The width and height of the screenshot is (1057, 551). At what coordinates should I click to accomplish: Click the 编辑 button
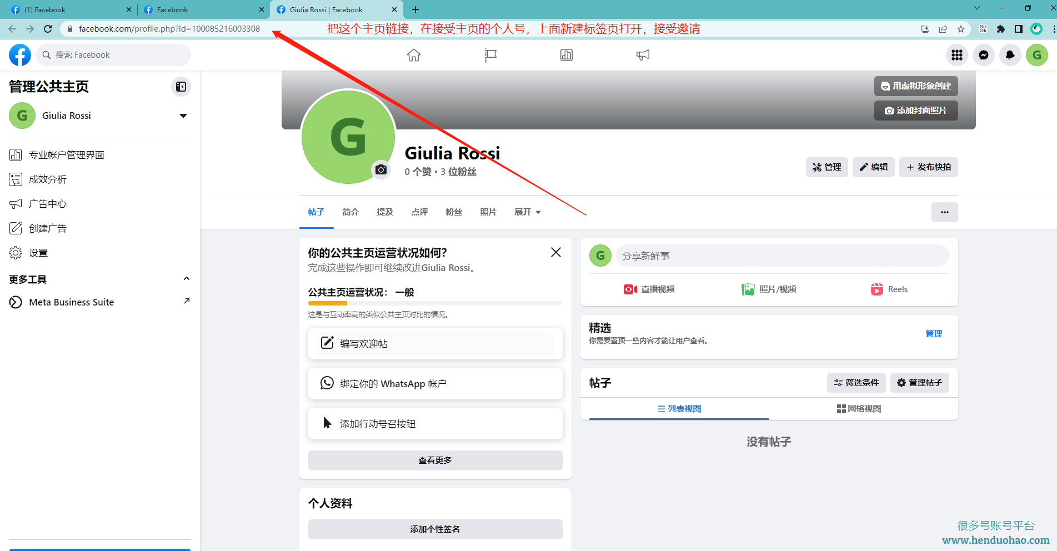pos(874,167)
